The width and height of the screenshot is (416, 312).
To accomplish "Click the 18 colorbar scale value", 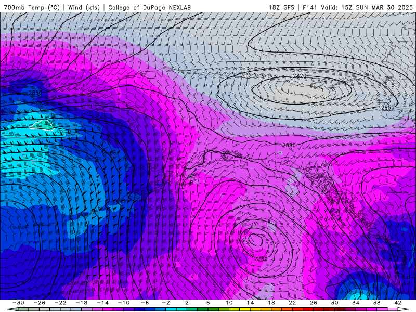I will [271, 303].
